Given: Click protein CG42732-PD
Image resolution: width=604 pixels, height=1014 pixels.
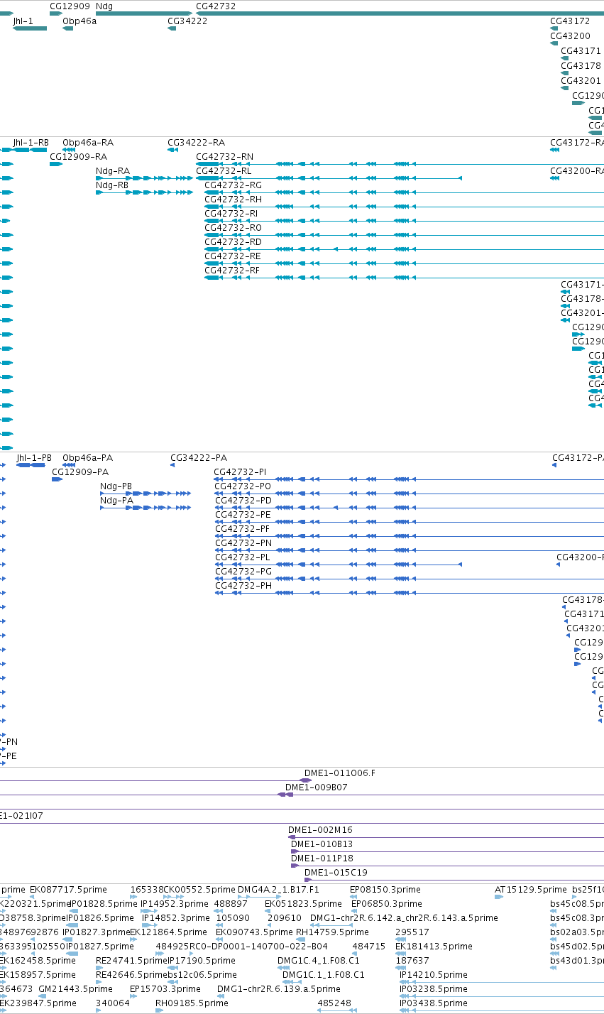Looking at the screenshot, I should pos(409,508).
